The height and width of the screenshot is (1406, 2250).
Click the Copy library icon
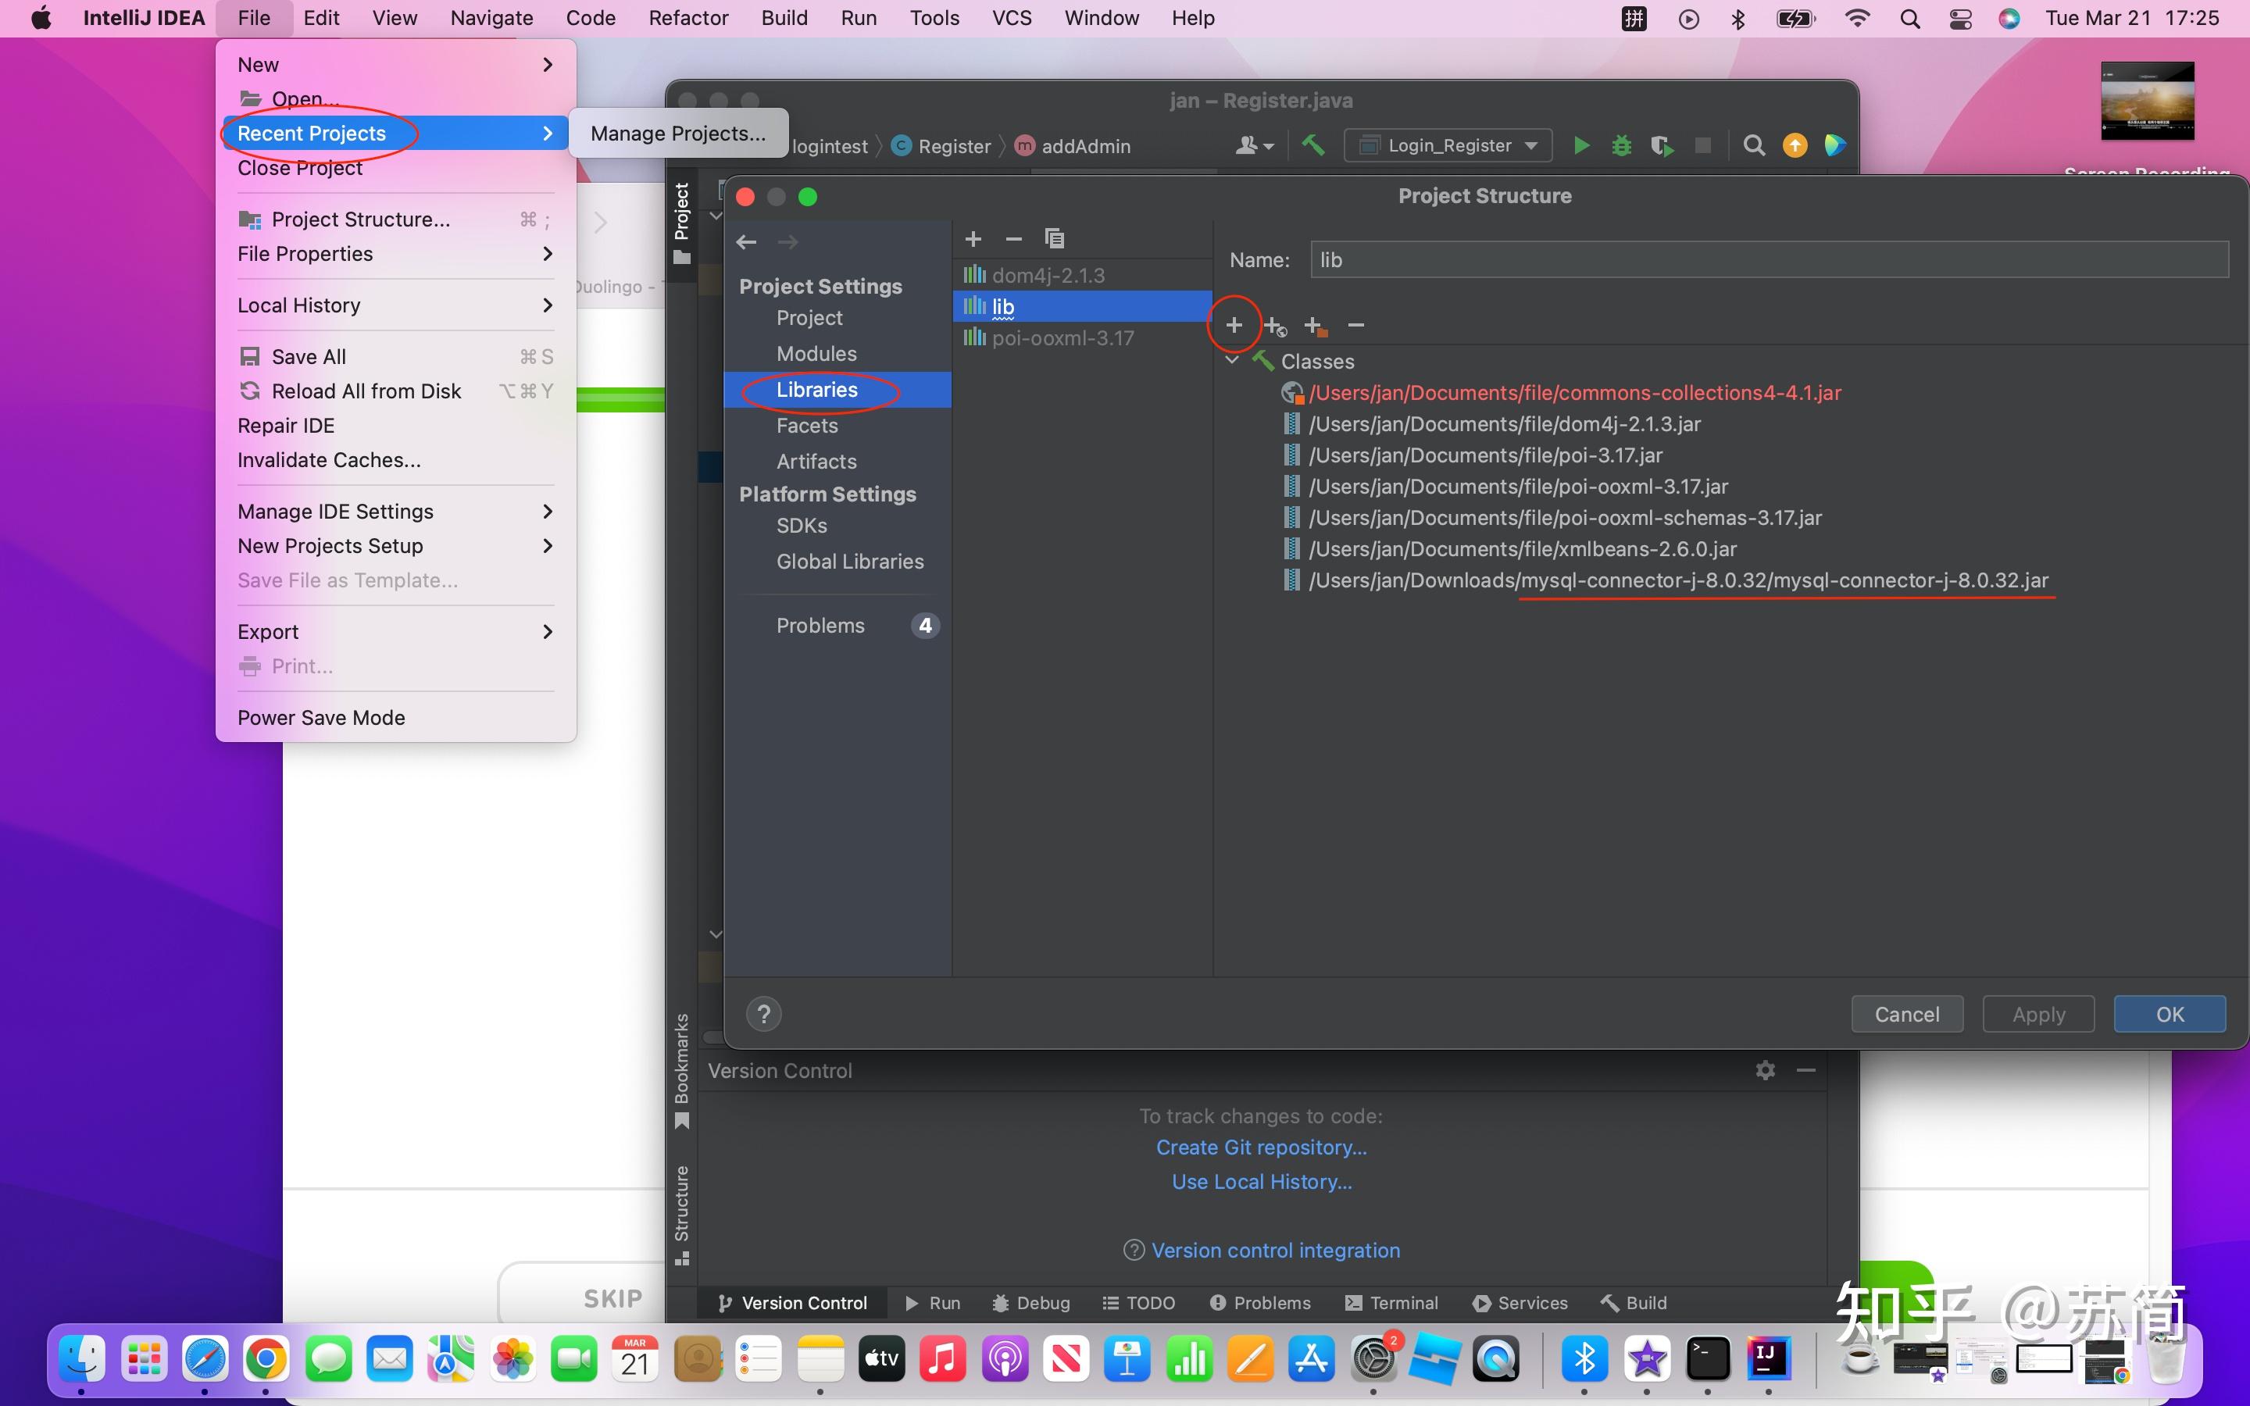coord(1053,239)
